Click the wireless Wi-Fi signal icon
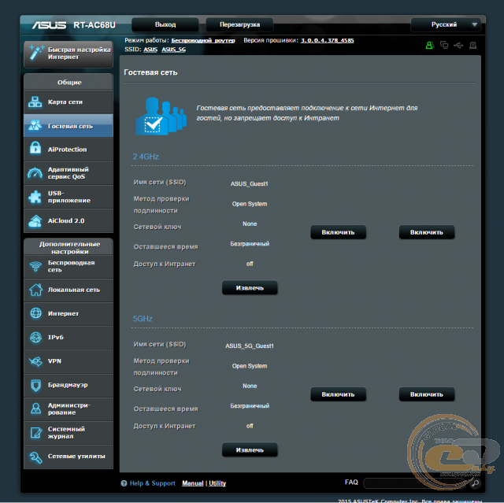 (35, 266)
